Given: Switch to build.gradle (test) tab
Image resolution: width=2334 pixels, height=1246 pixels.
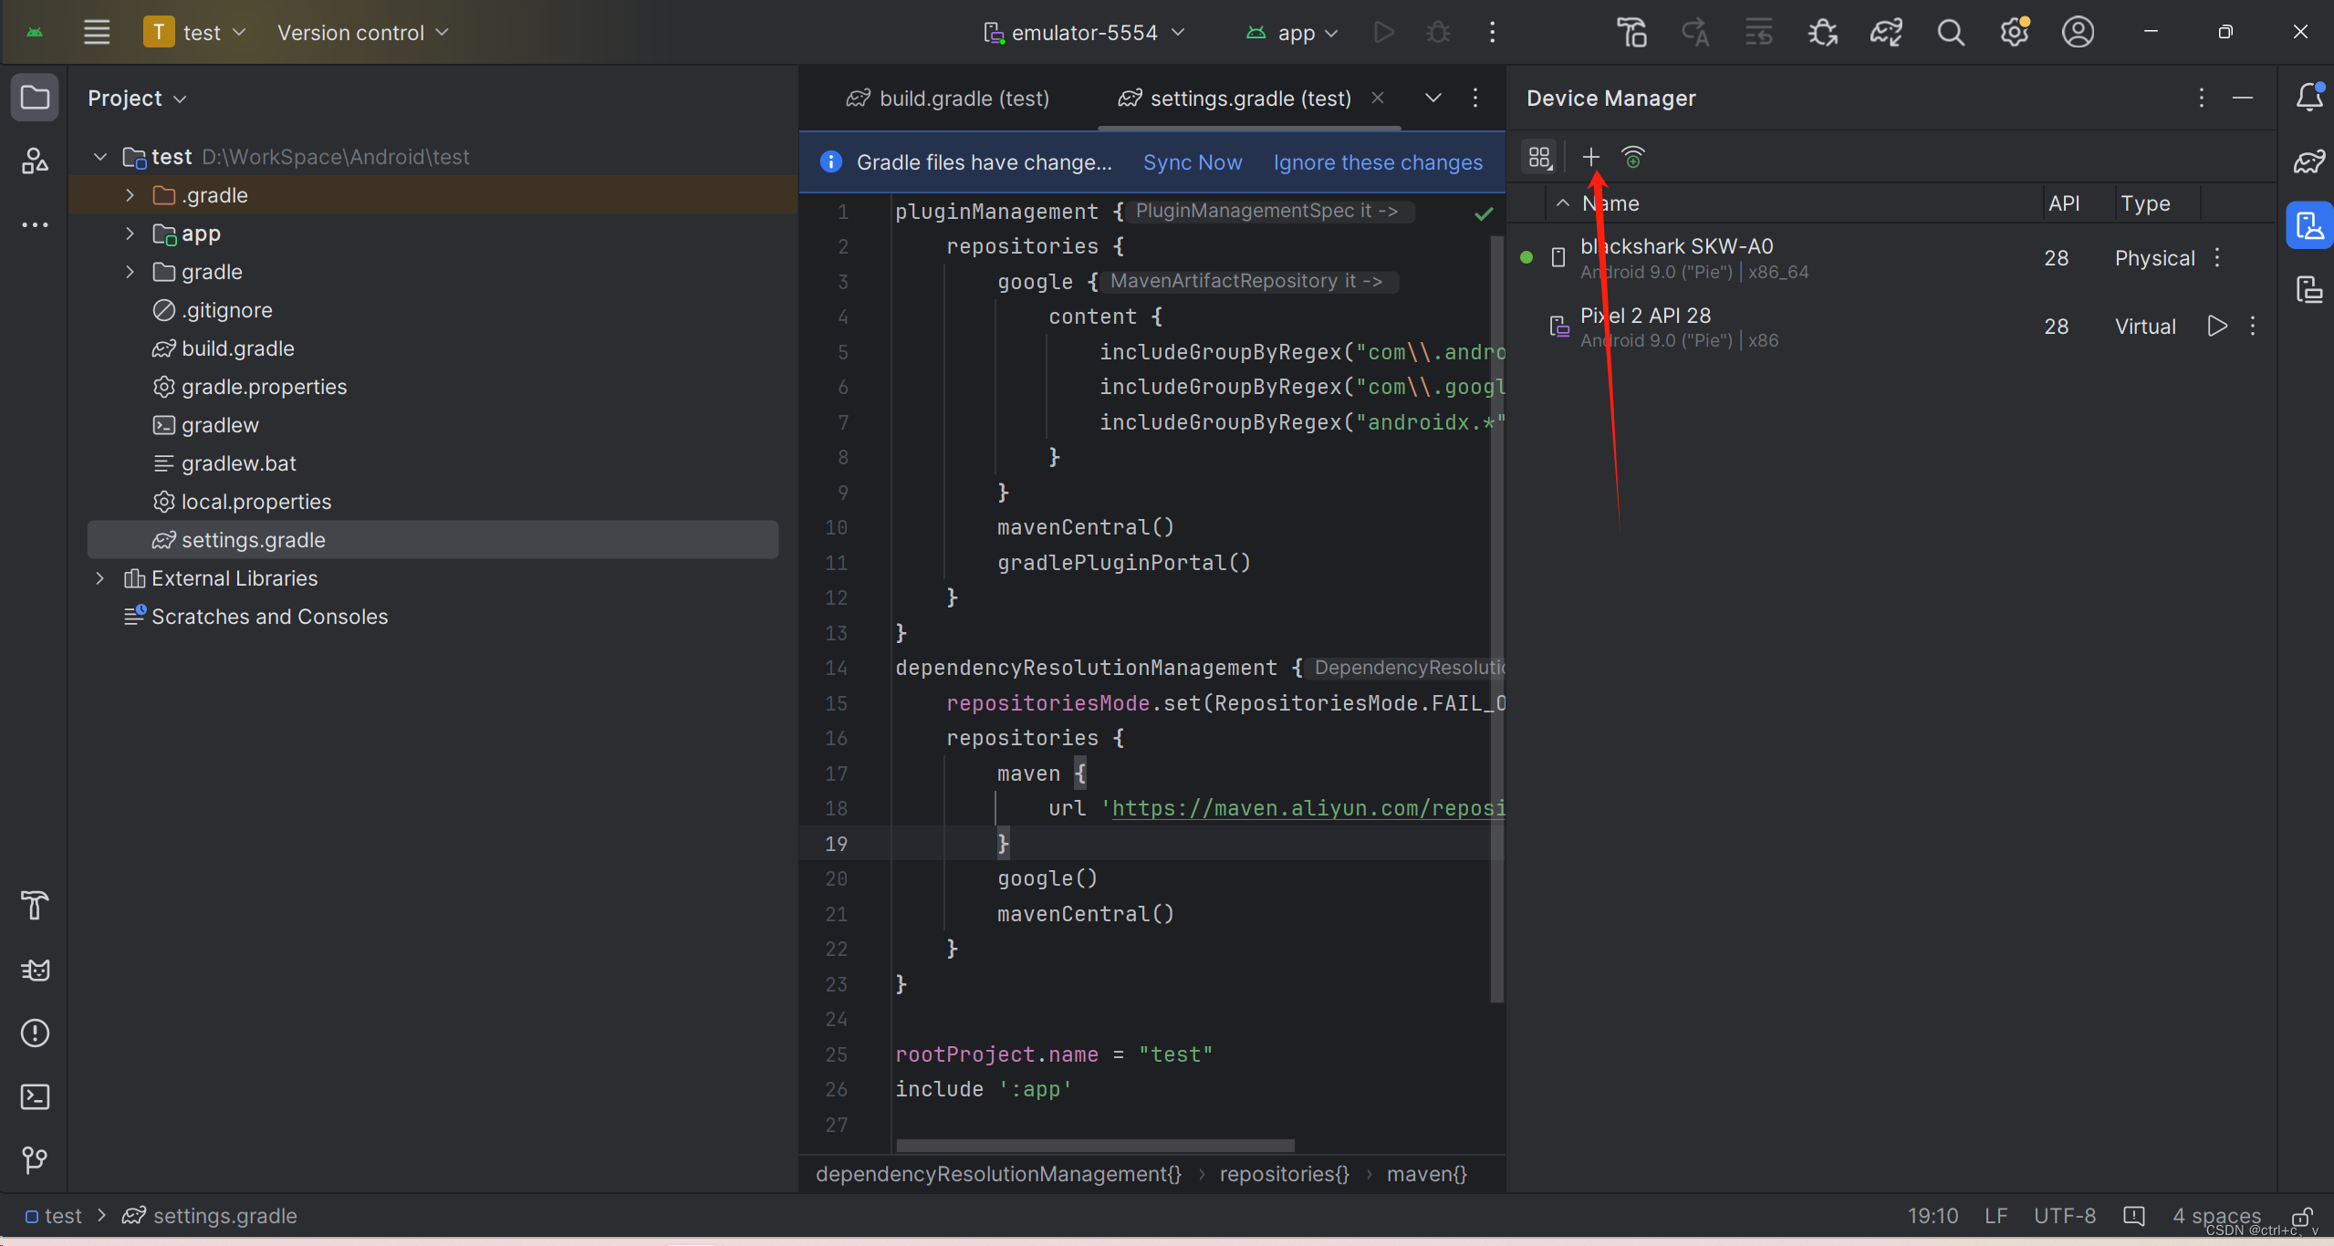Looking at the screenshot, I should [948, 98].
